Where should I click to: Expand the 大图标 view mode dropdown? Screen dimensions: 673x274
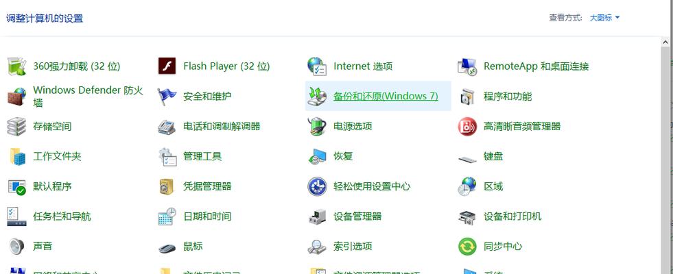point(605,18)
